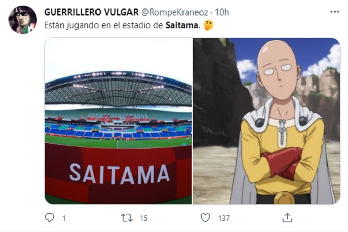Image resolution: width=348 pixels, height=232 pixels.
Task: Click the bold Saitama word in tweet
Action: coord(182,25)
